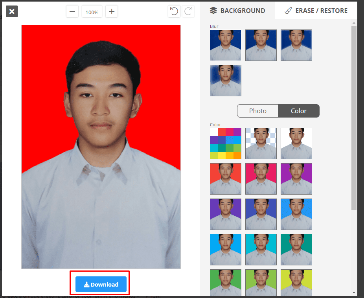The width and height of the screenshot is (364, 298).
Task: Open the Erase / Restore tab
Action: (316, 11)
